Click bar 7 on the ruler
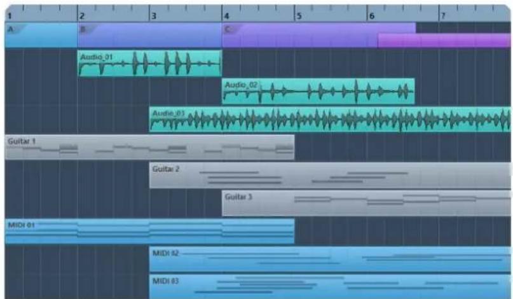513x299 pixels. [443, 16]
